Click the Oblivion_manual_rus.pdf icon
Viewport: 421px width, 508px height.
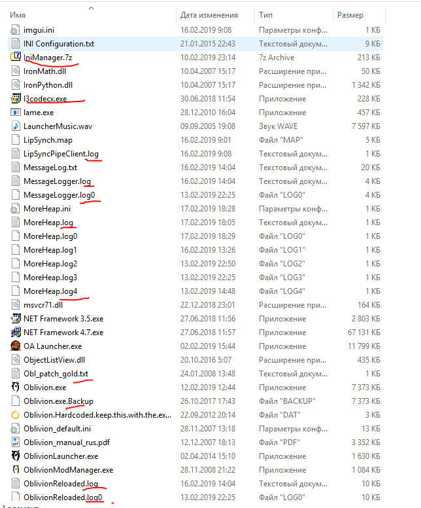(x=16, y=442)
